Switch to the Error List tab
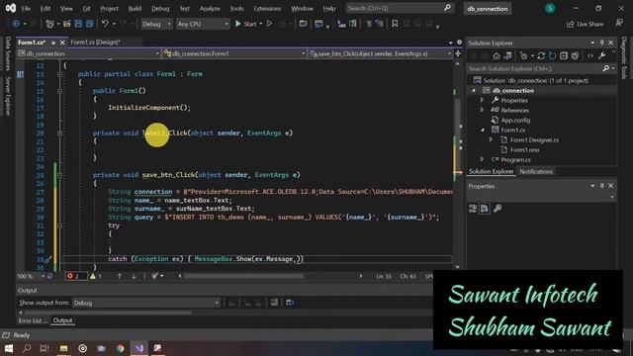633x356 pixels. [33, 320]
